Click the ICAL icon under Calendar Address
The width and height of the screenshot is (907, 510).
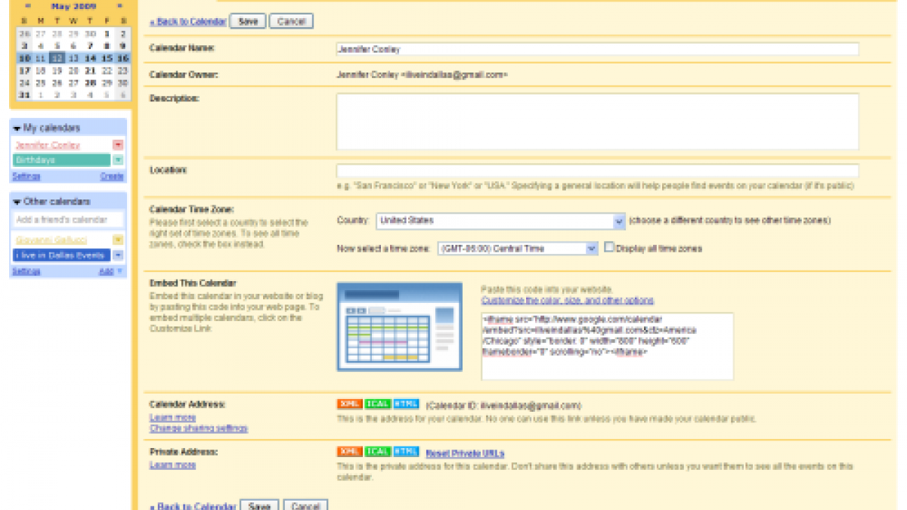pyautogui.click(x=377, y=404)
